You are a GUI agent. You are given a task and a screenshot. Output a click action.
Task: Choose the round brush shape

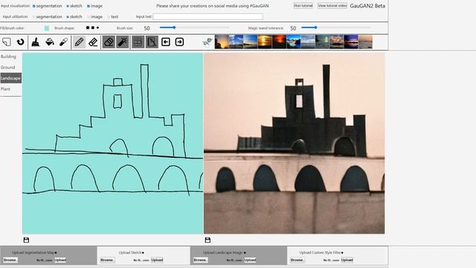(x=88, y=28)
